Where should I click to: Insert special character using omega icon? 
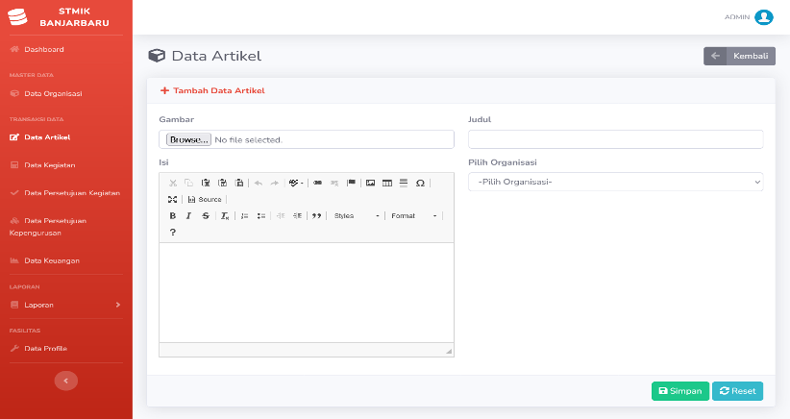[x=420, y=183]
